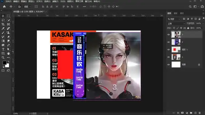Viewport: 205px width, 115px height.
Task: Click the black foreground color swatch
Action: (x=4, y=63)
